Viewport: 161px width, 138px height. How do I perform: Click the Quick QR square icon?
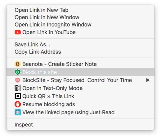[18, 96]
